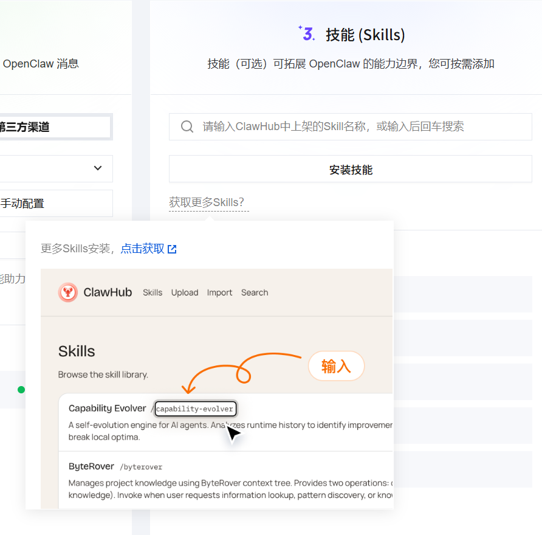Image resolution: width=542 pixels, height=535 pixels.
Task: Click the ClawHub title text
Action: point(108,292)
